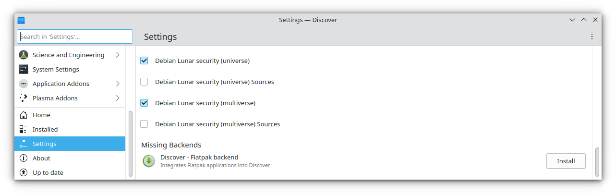The image size is (616, 195).
Task: Uncheck Debian Lunar security (universe)
Action: tap(144, 61)
